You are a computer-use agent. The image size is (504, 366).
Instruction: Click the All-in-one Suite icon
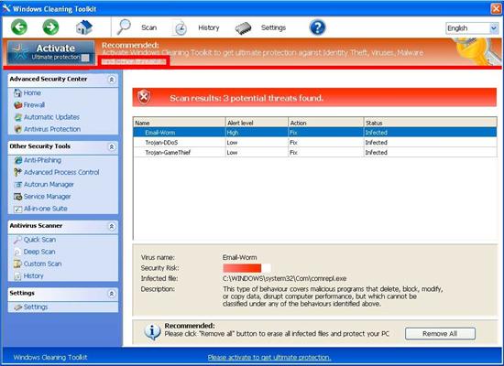(18, 209)
